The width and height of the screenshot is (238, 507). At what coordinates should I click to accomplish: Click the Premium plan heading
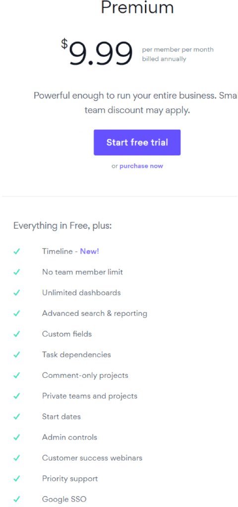(137, 7)
